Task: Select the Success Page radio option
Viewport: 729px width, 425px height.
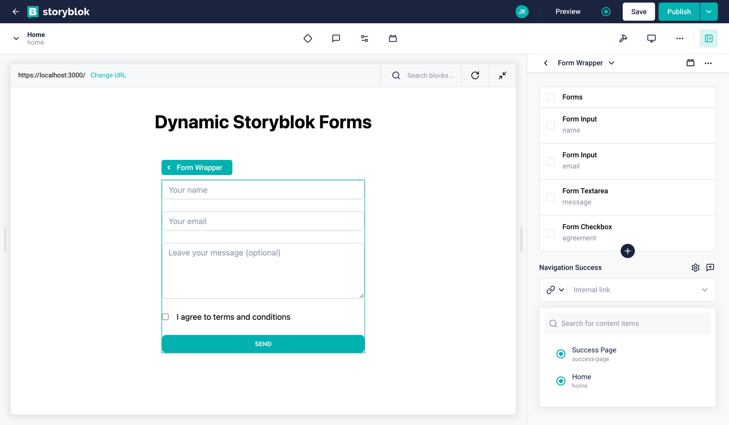Action: point(561,354)
